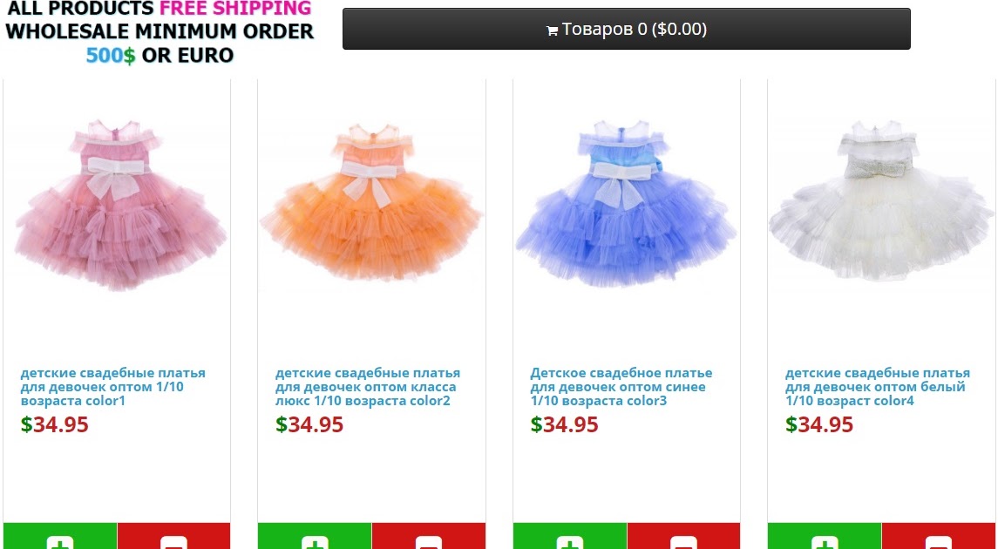Open the white dress color4 product title link
998x549 pixels.
pos(877,387)
